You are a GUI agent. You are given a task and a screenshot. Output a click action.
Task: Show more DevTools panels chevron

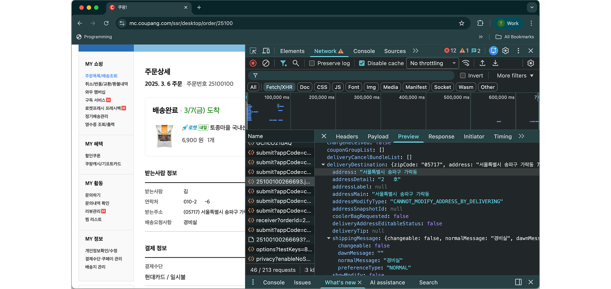[416, 51]
